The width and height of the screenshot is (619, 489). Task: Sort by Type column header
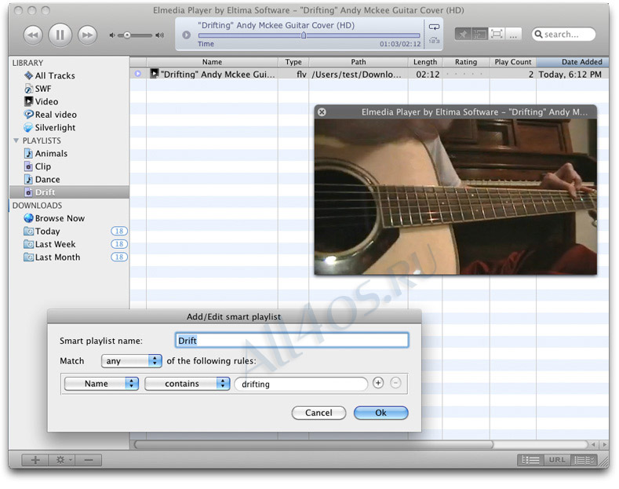(x=293, y=62)
